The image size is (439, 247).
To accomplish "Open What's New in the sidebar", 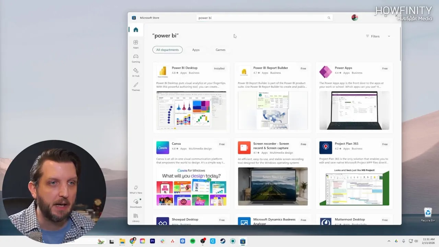I will click(136, 189).
